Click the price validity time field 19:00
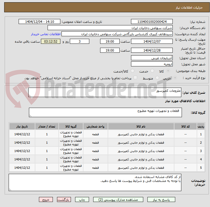The height and width of the screenshot is (207, 210). coord(110,50)
